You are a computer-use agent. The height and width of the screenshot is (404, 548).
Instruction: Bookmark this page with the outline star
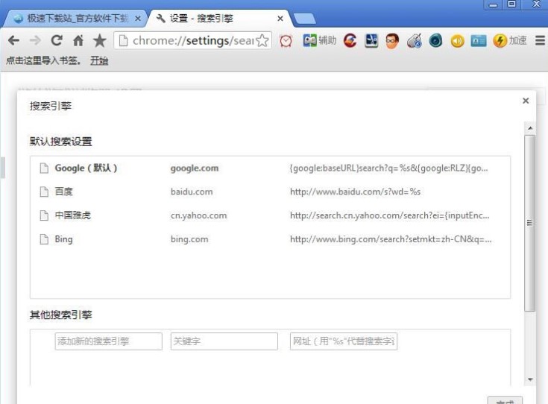262,40
